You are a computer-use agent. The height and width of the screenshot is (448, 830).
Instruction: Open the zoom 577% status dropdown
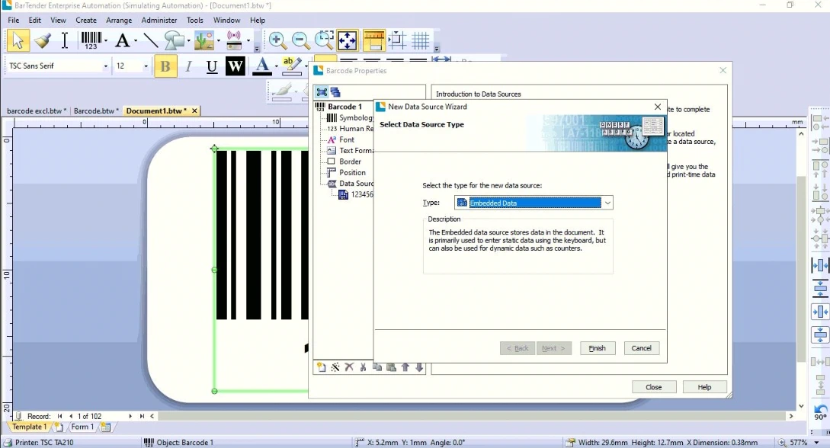click(817, 442)
